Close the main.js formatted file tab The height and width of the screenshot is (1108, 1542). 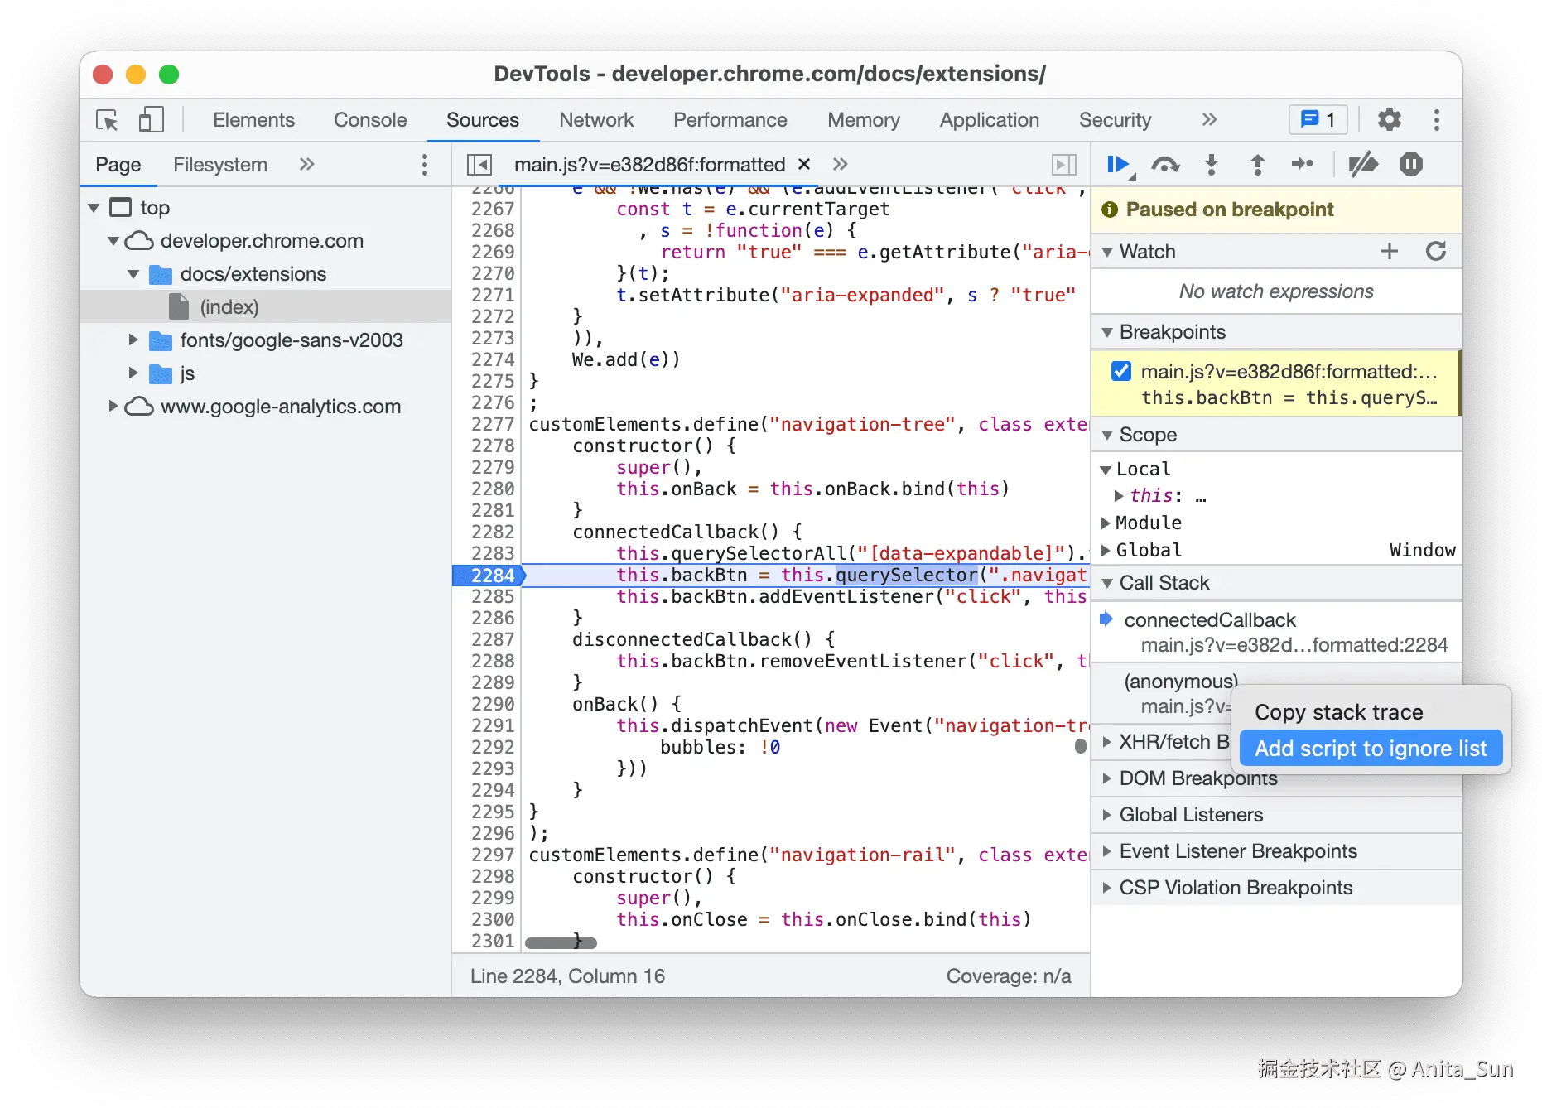coord(804,164)
